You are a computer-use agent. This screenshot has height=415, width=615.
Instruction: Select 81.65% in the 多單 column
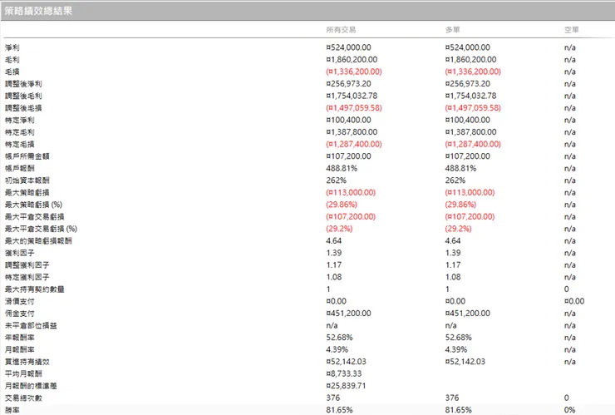[x=459, y=410]
